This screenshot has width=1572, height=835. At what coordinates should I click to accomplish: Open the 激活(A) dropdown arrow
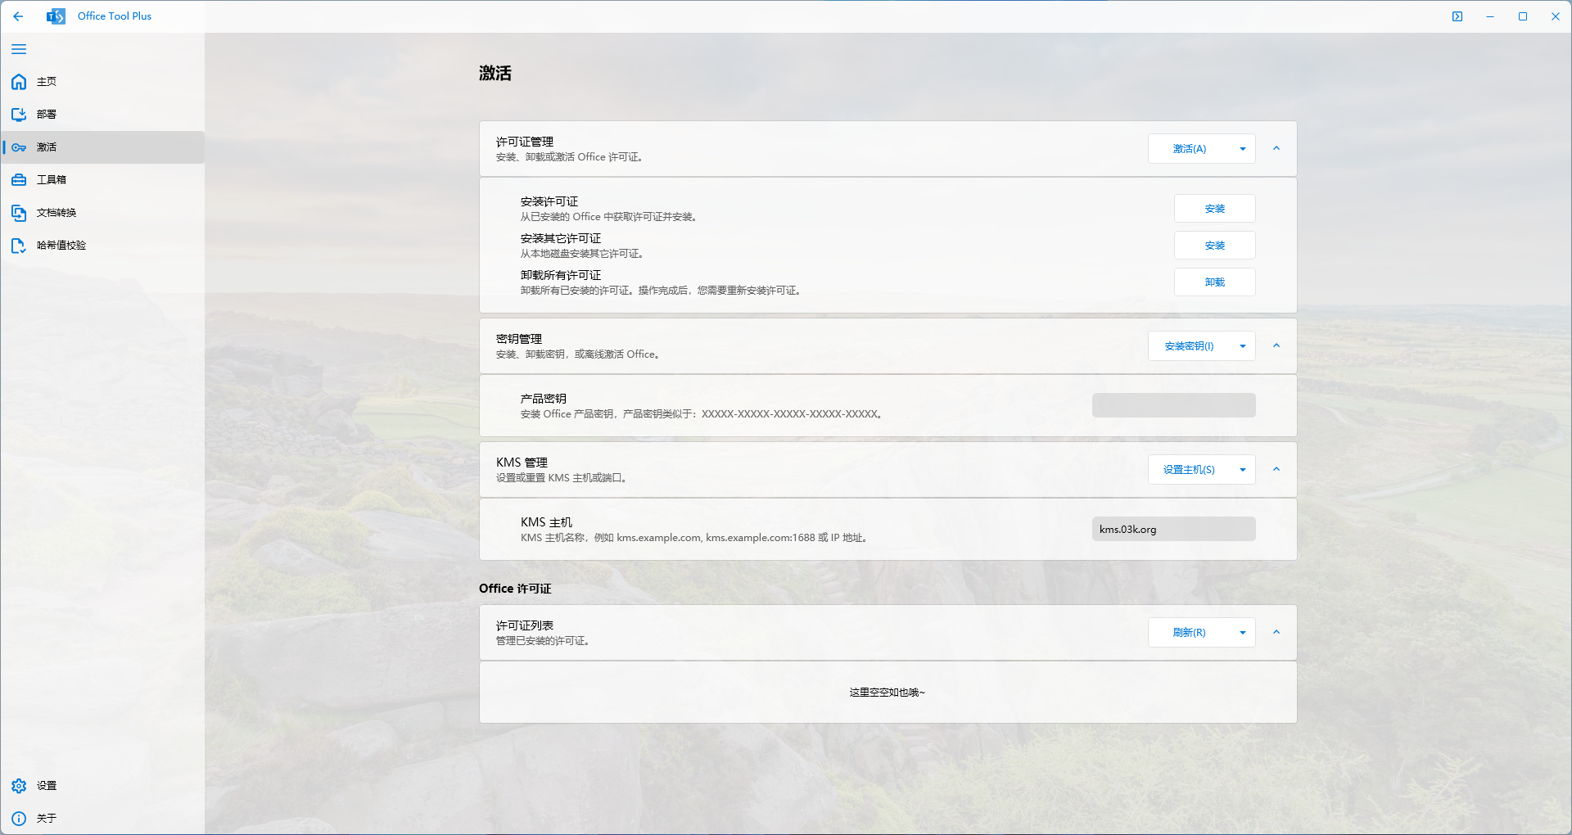tap(1242, 148)
